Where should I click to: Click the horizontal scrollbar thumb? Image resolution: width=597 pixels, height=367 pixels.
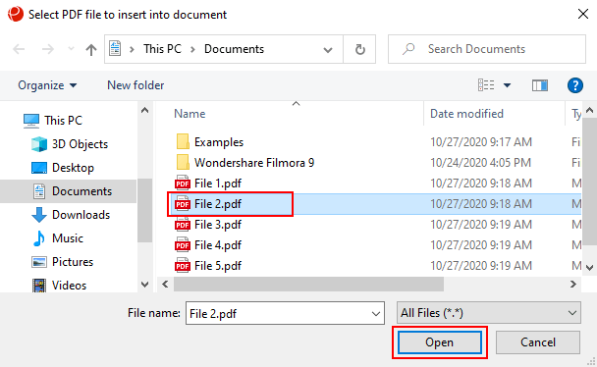pos(308,285)
